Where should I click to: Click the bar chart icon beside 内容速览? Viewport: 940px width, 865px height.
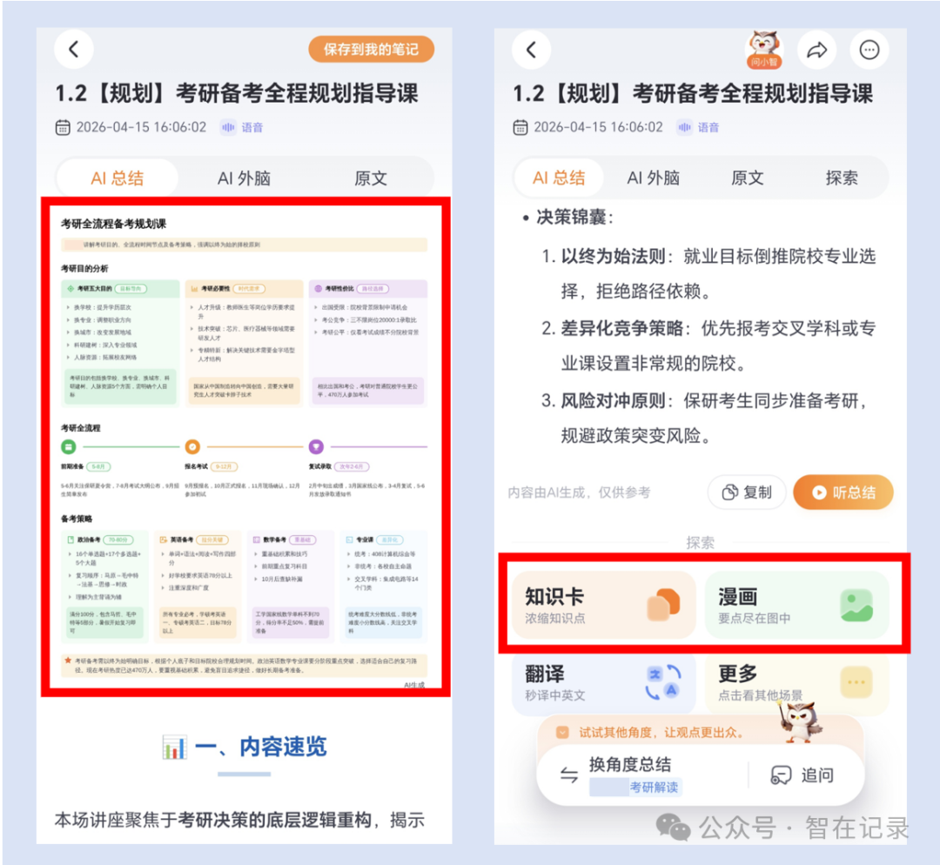[174, 747]
